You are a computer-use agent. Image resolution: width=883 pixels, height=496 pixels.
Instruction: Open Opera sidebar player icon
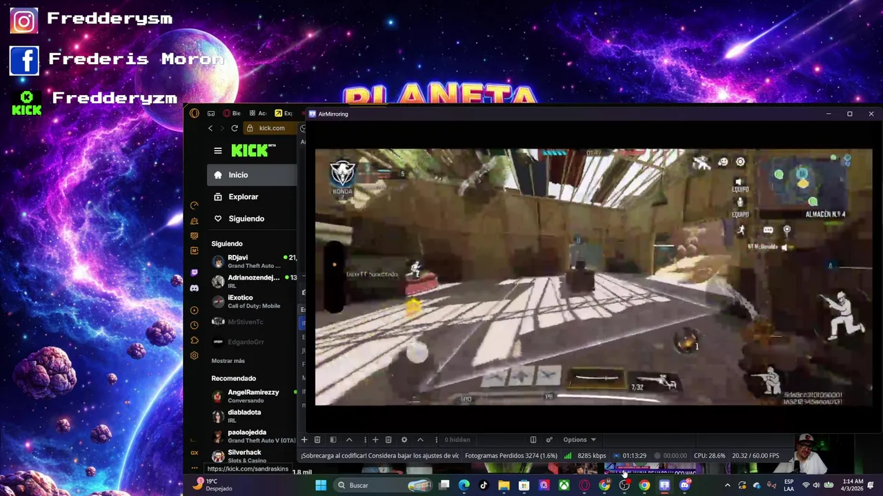[x=194, y=310]
